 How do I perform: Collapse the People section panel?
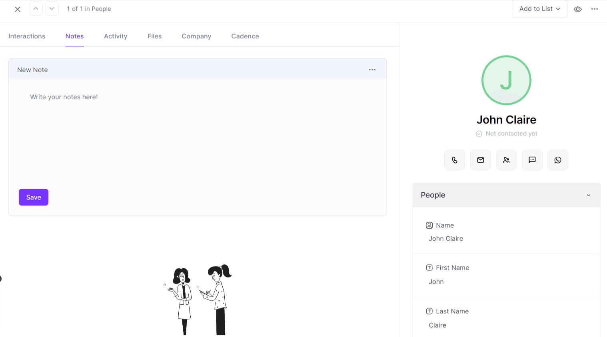pos(588,195)
